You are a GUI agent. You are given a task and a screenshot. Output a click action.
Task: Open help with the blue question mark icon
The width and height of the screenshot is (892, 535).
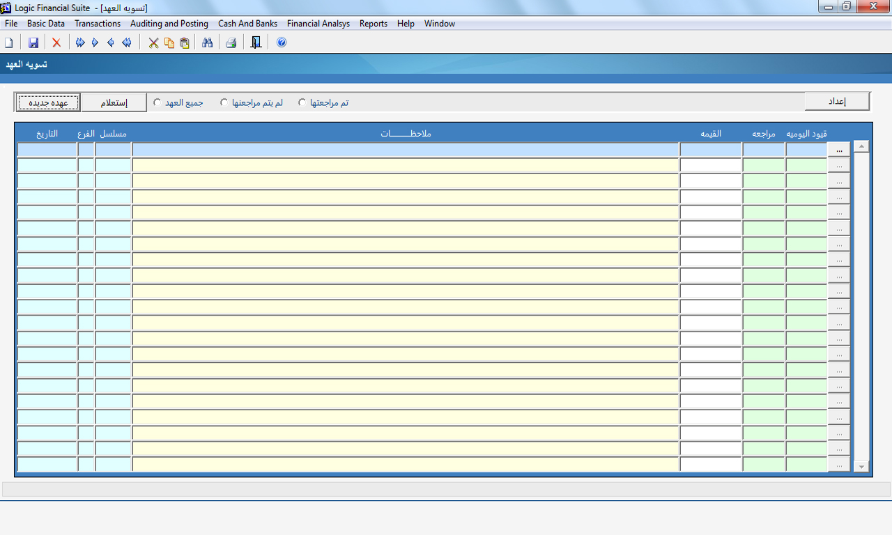tap(282, 43)
